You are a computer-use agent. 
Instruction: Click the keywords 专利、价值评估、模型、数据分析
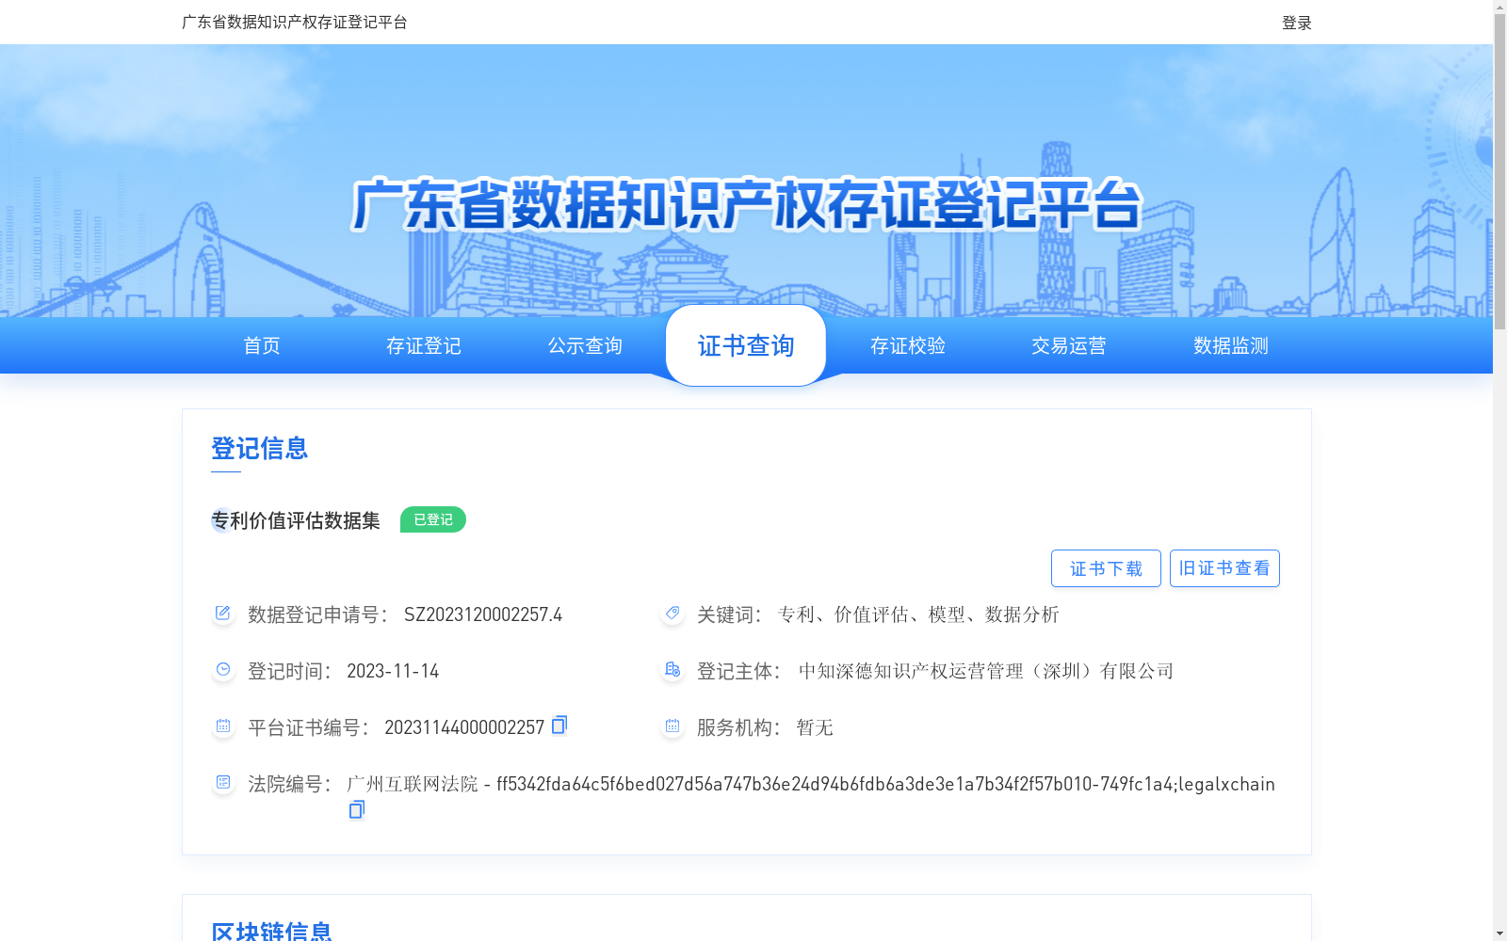918,614
